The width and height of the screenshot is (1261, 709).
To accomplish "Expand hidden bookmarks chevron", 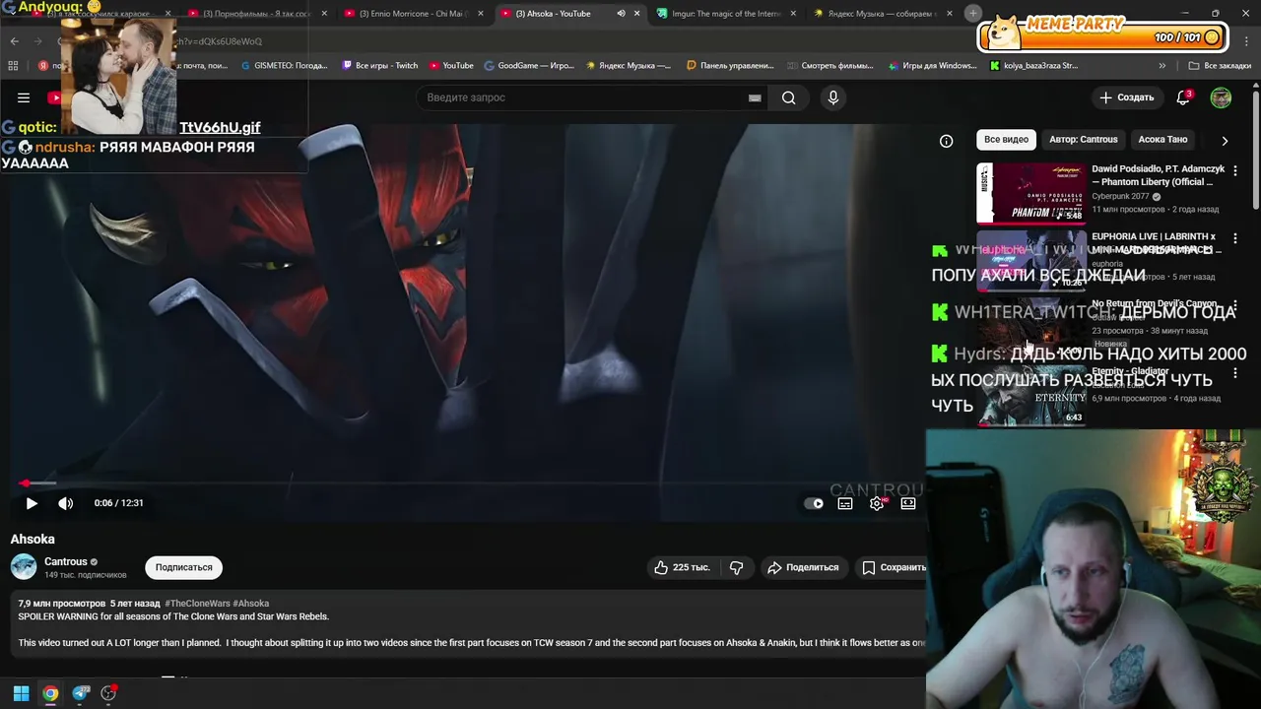I will coord(1161,66).
